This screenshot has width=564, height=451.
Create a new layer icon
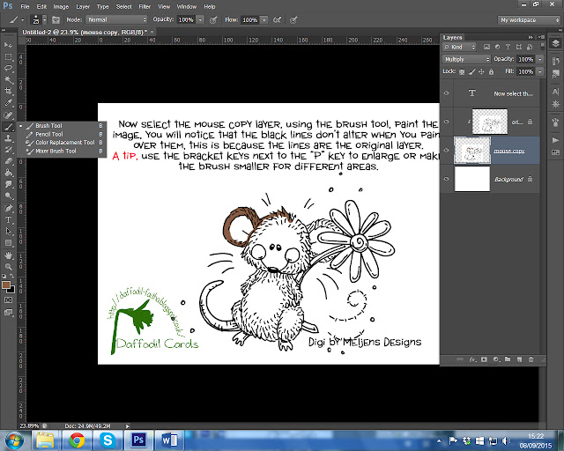click(519, 359)
